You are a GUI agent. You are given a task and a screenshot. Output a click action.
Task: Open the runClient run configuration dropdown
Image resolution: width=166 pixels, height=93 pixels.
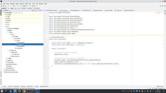tap(24, 6)
